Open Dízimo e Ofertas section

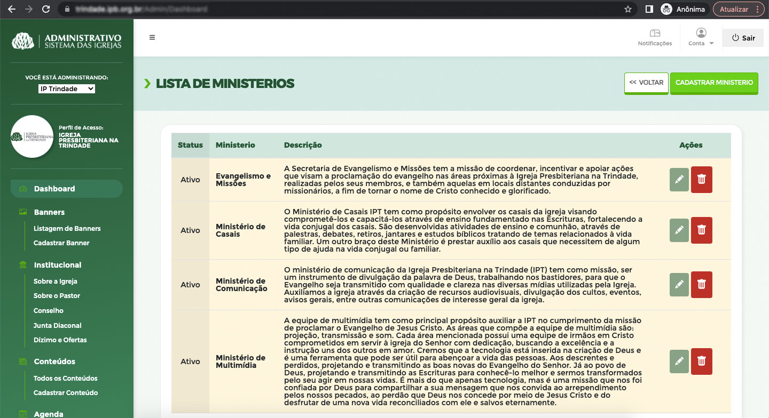pyautogui.click(x=60, y=340)
